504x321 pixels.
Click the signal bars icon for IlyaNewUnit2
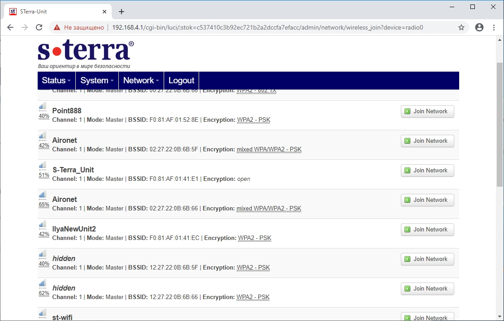coord(43,224)
